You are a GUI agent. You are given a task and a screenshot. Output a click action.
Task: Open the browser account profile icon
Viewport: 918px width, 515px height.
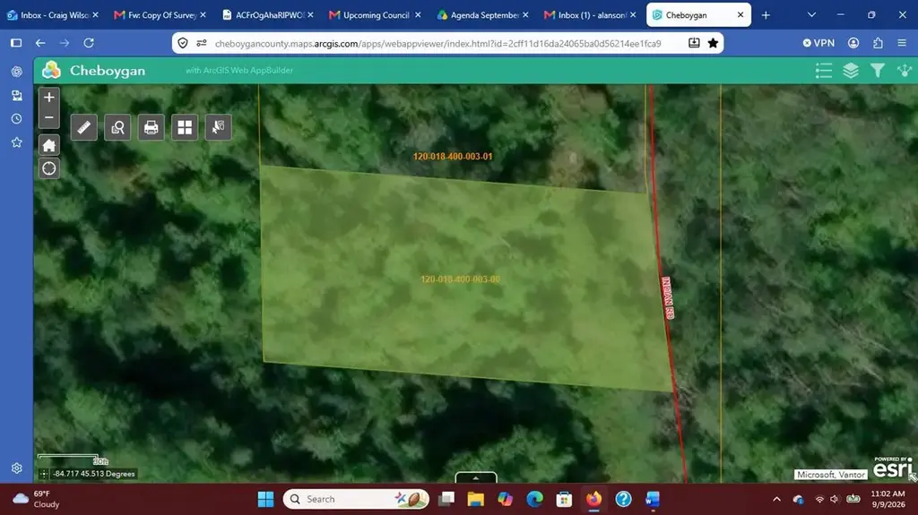[x=853, y=43]
